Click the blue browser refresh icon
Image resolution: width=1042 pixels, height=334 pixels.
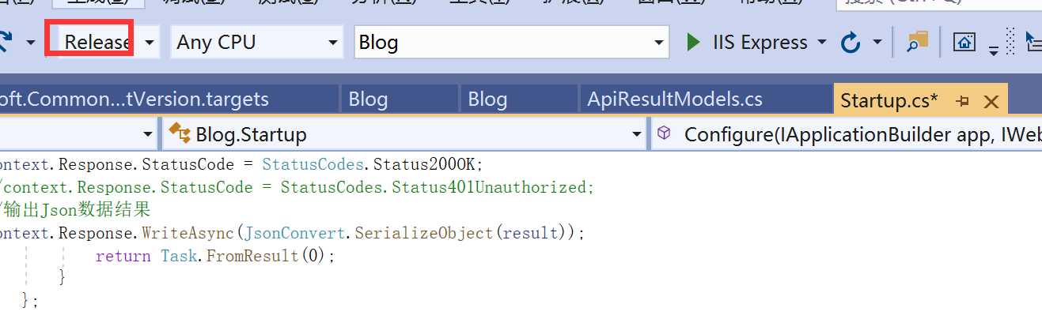point(851,42)
